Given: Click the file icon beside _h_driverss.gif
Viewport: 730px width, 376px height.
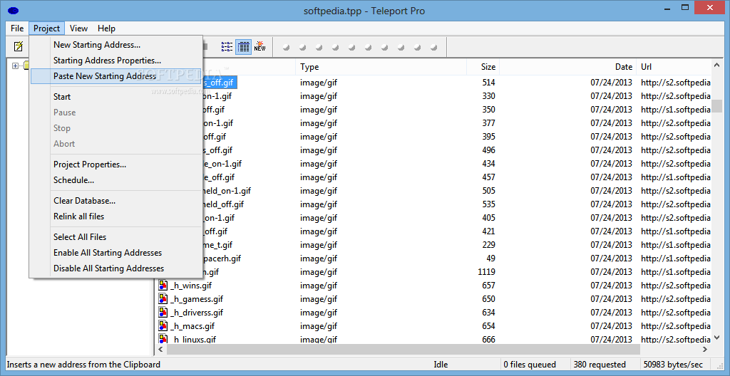Looking at the screenshot, I should 163,312.
